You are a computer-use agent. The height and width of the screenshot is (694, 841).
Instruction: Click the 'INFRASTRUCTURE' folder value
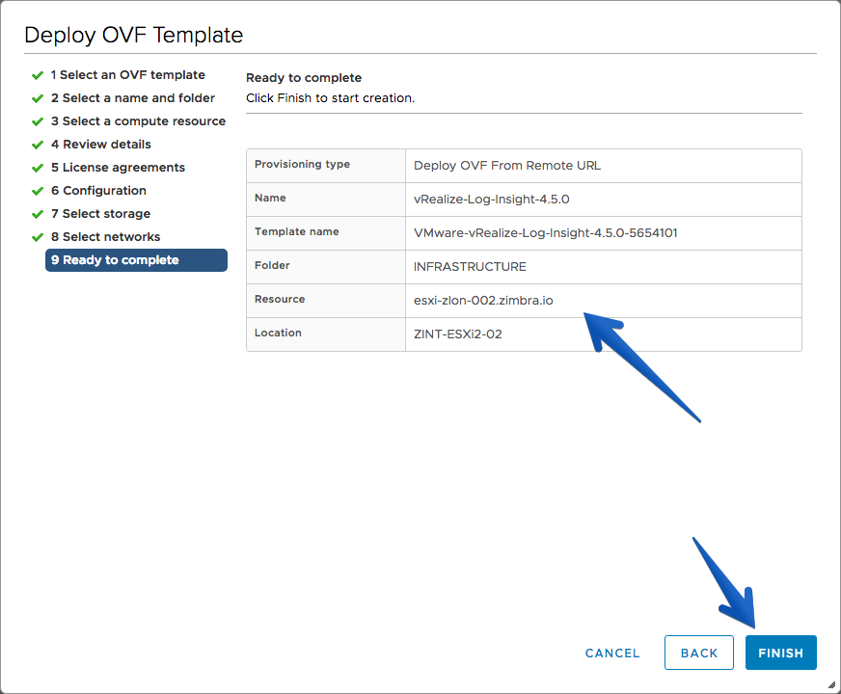[470, 267]
